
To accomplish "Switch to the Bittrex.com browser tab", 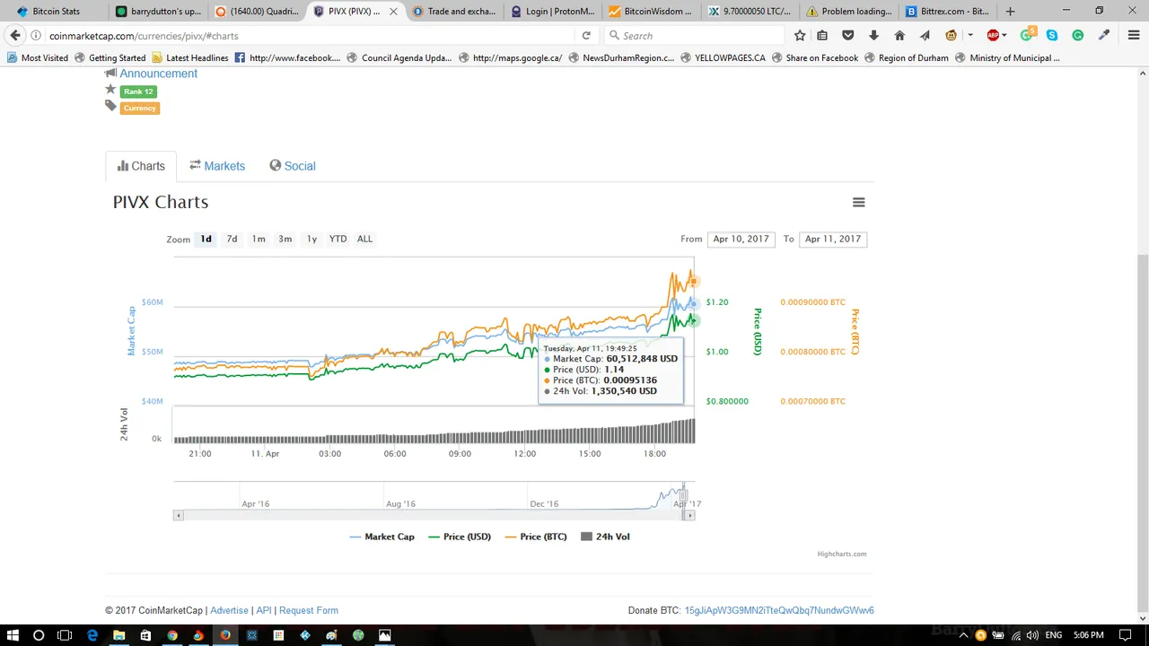I will [x=947, y=12].
